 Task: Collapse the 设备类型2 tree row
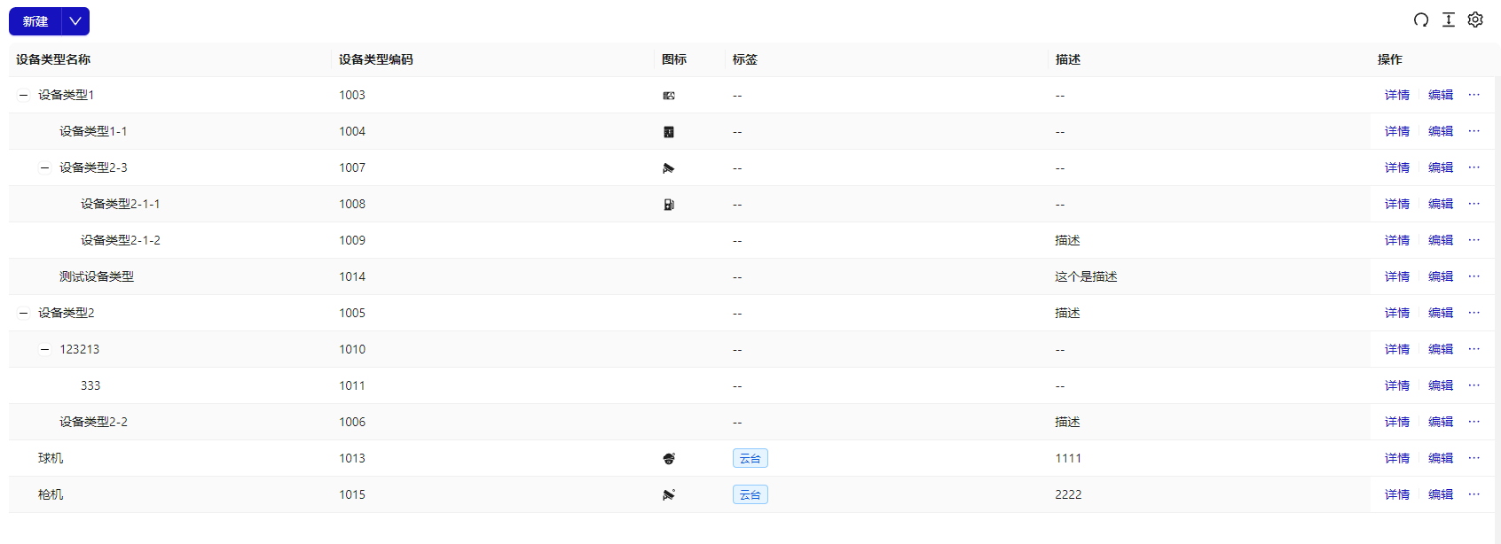pos(24,313)
